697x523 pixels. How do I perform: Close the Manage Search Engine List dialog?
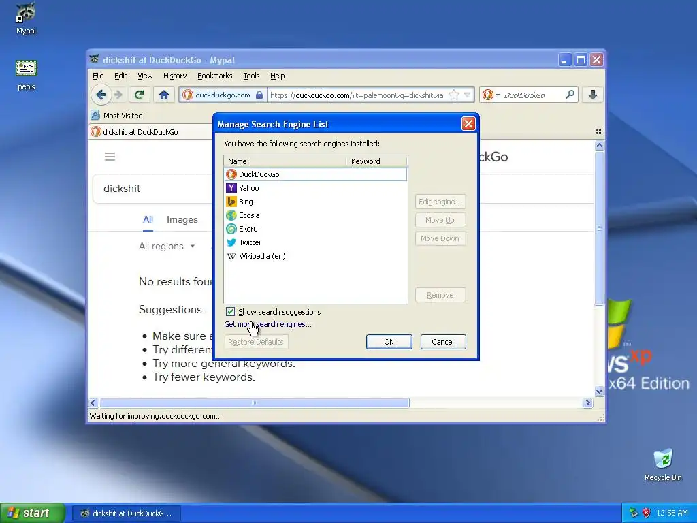468,124
